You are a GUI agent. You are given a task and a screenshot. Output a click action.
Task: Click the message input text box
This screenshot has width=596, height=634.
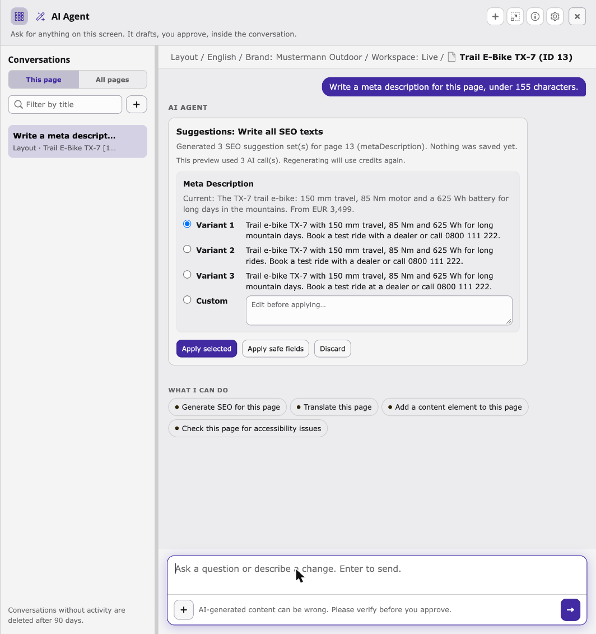coord(377,575)
